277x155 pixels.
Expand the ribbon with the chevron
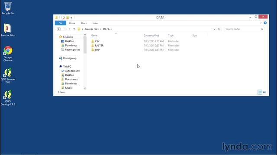(261, 23)
